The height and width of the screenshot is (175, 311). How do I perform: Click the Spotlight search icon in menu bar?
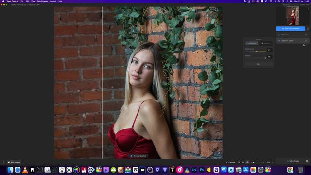pos(287,1)
